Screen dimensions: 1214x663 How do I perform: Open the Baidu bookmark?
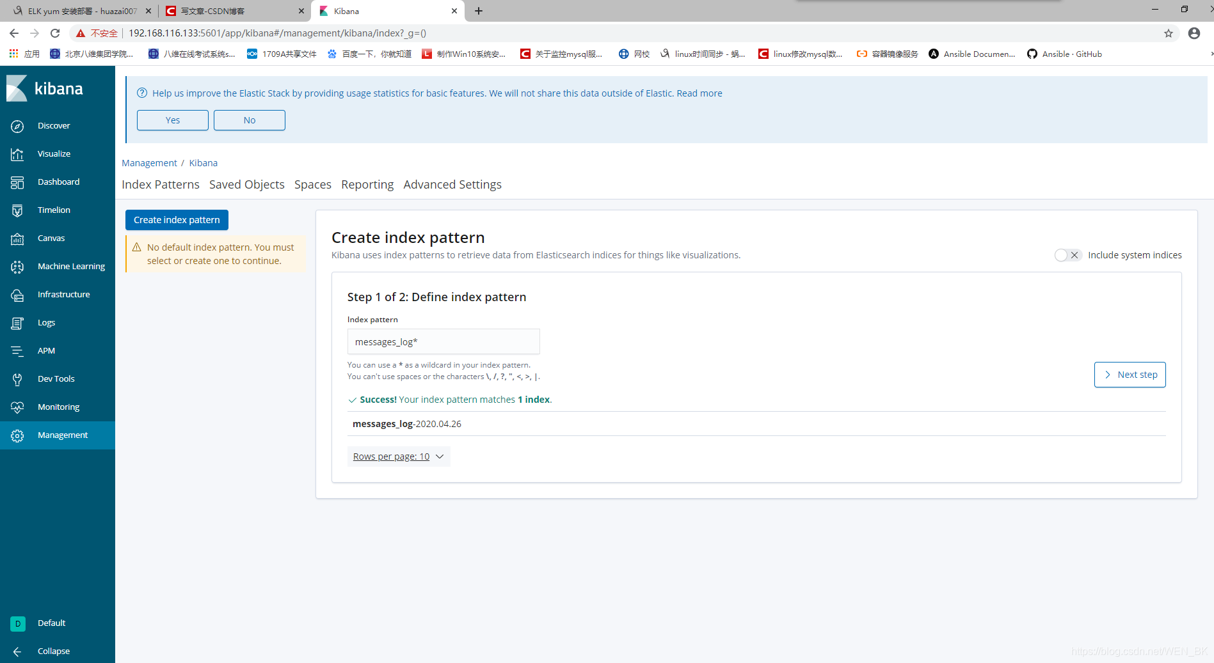(x=369, y=54)
